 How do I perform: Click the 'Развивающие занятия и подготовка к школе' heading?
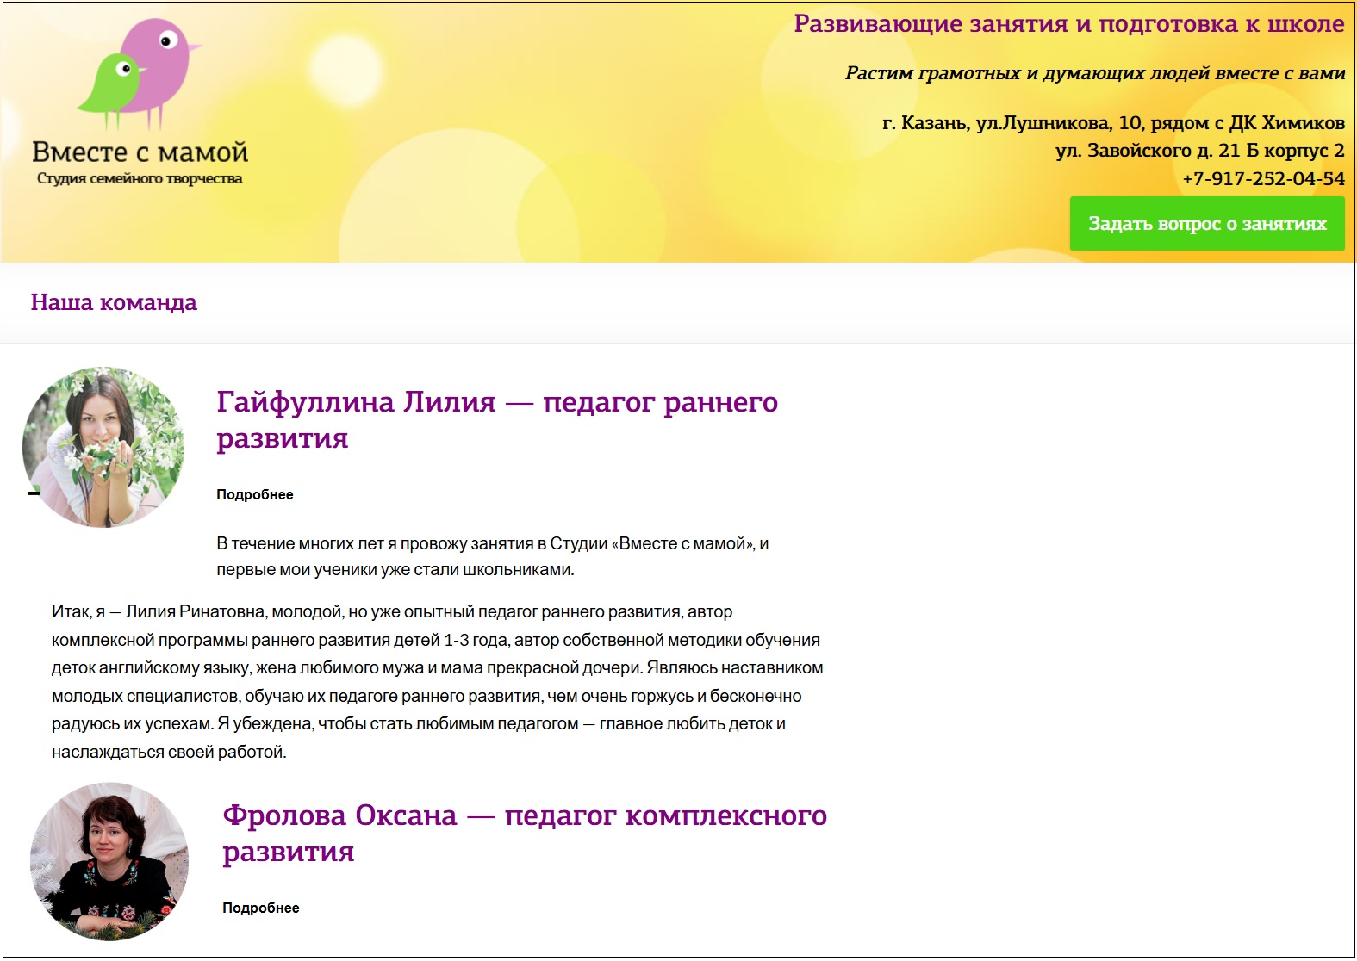pyautogui.click(x=1068, y=24)
